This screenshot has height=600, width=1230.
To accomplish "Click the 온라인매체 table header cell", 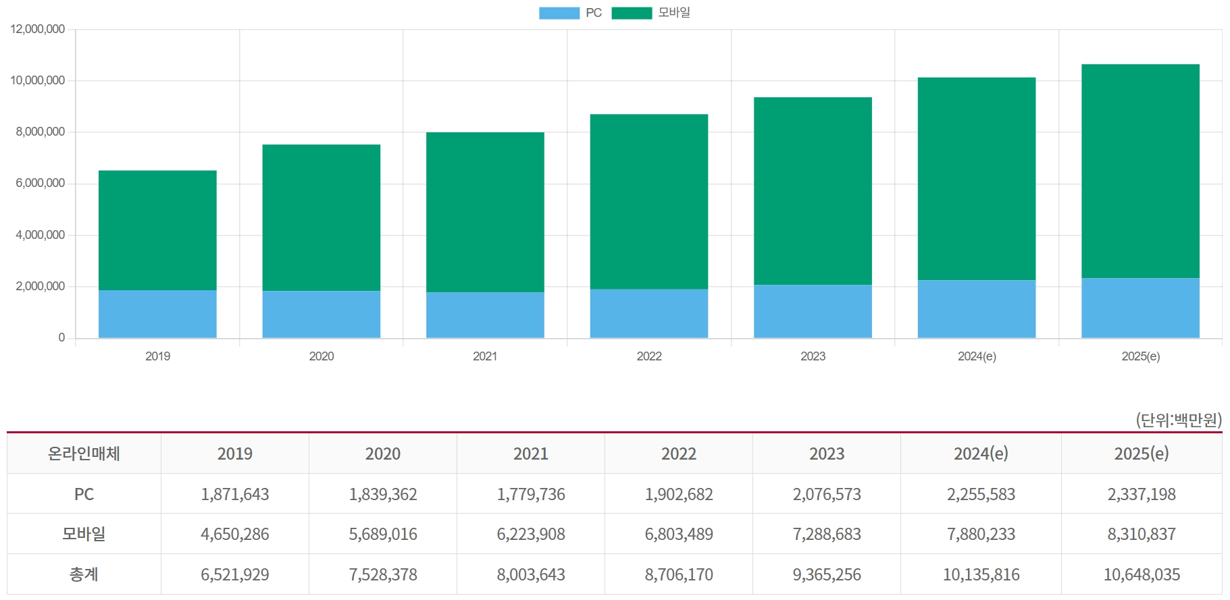I will (x=84, y=454).
